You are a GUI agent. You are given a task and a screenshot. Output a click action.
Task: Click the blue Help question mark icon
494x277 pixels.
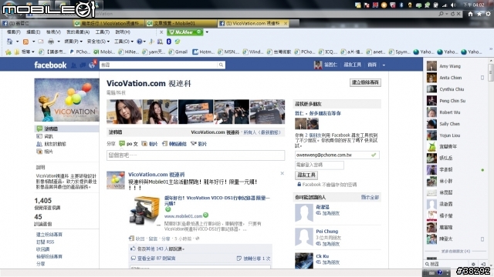pos(140,42)
